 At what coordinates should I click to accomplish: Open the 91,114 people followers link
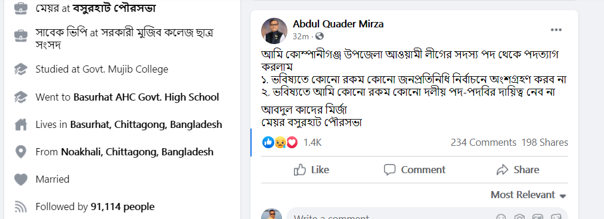pos(122,207)
